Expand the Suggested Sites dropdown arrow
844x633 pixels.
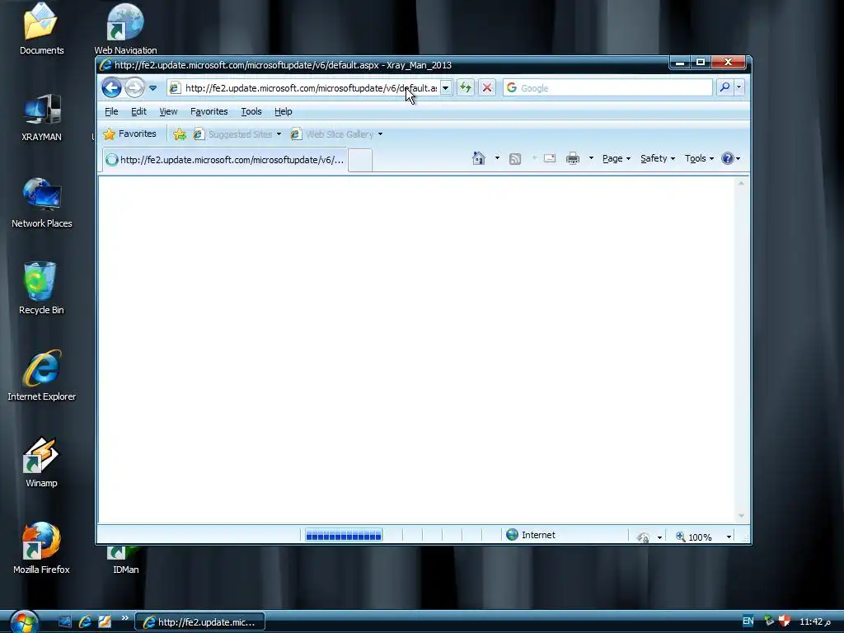[x=279, y=134]
